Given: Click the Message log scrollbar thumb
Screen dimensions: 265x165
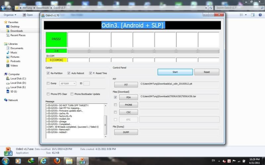Looking at the screenshot, I should [106, 125].
